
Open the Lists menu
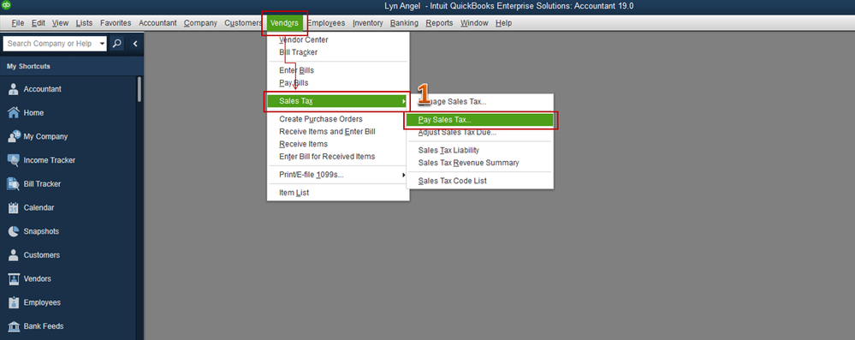pyautogui.click(x=84, y=23)
